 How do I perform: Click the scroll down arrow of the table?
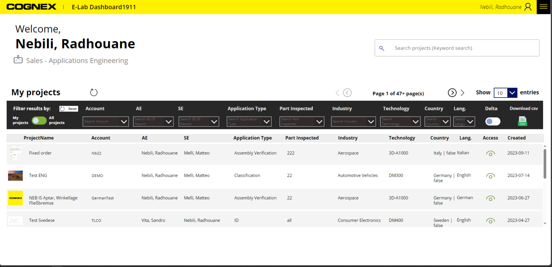(545, 223)
